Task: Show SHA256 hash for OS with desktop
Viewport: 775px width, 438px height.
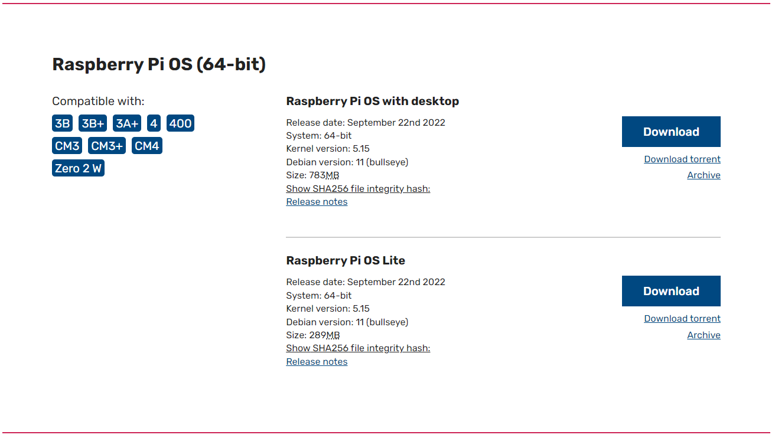Action: (x=358, y=189)
